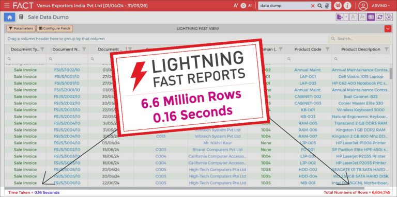Sort by the Product Description column header
397x197 pixels.
coord(361,50)
